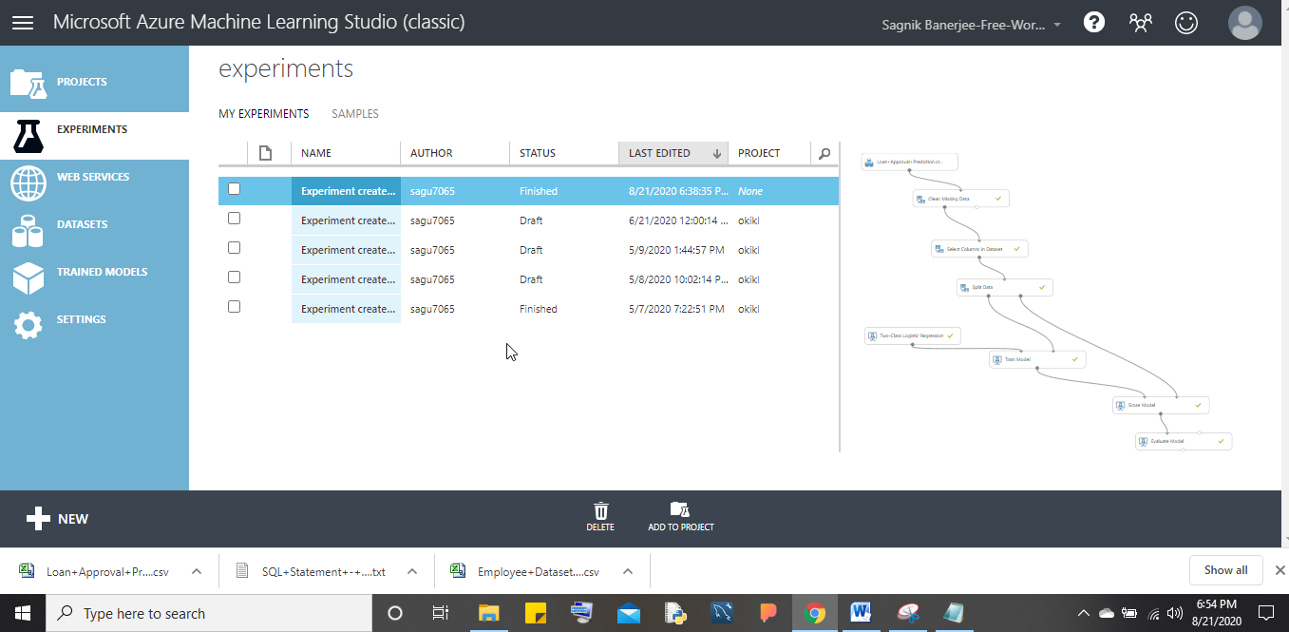Open Task View on taskbar

pos(440,613)
